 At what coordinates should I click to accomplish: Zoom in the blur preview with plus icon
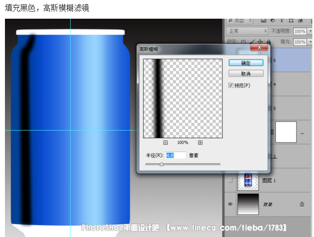coord(200,142)
